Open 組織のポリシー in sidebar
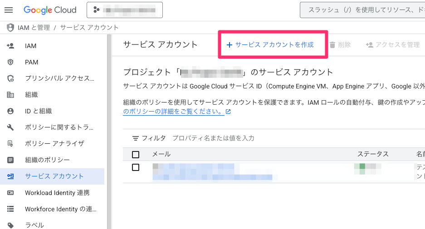This screenshot has height=229, width=425. [48, 160]
